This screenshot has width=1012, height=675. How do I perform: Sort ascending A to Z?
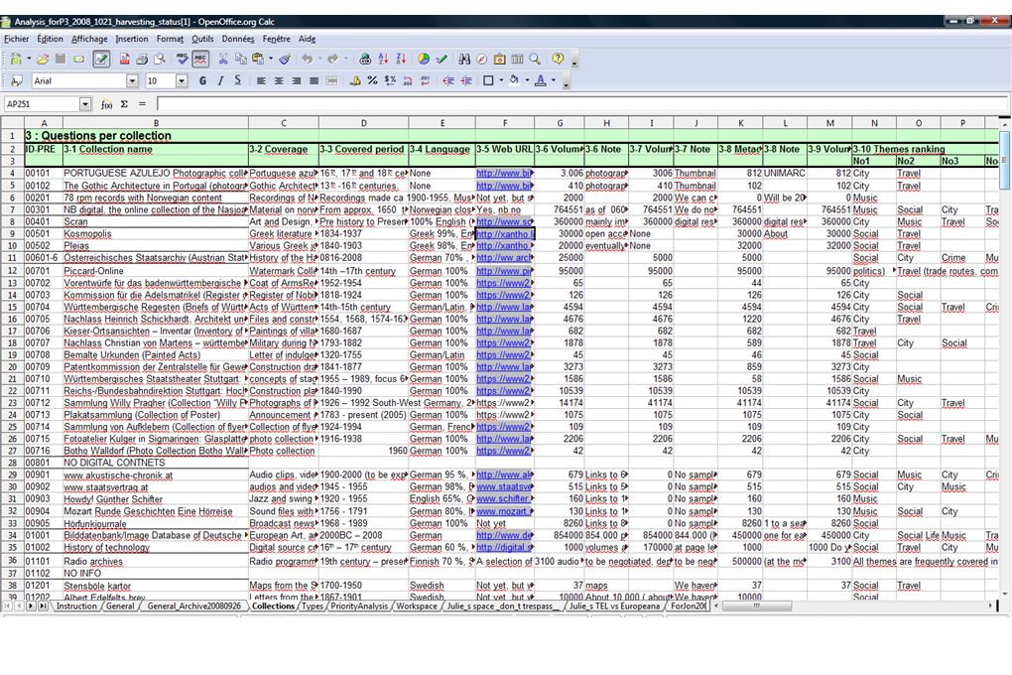pyautogui.click(x=383, y=60)
